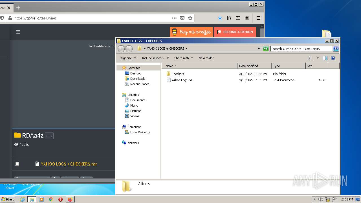Show hidden tray icons arrow
Image resolution: width=361 pixels, height=203 pixels.
[x=314, y=199]
